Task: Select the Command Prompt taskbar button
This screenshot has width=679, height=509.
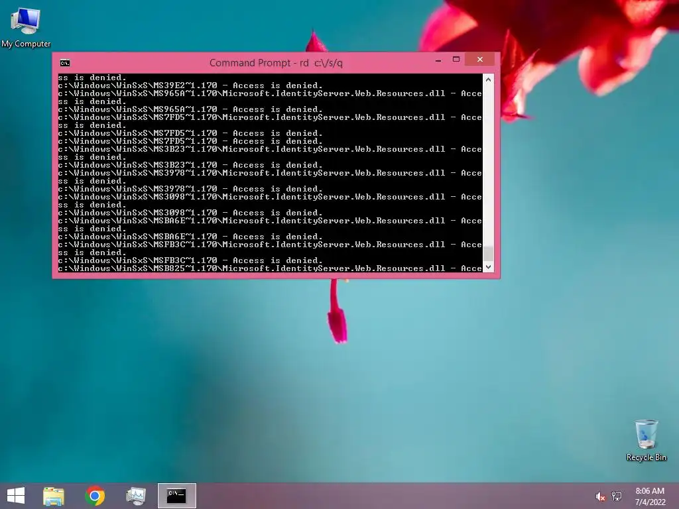Action: (176, 496)
